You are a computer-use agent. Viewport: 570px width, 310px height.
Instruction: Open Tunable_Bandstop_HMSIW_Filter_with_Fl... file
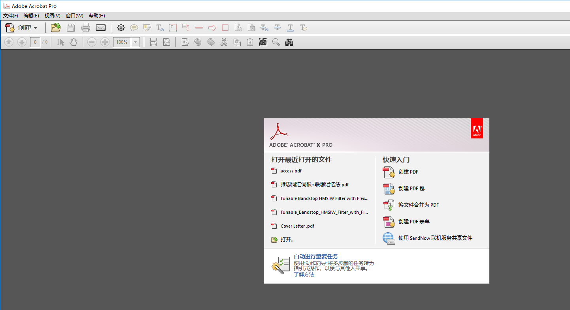pyautogui.click(x=325, y=212)
